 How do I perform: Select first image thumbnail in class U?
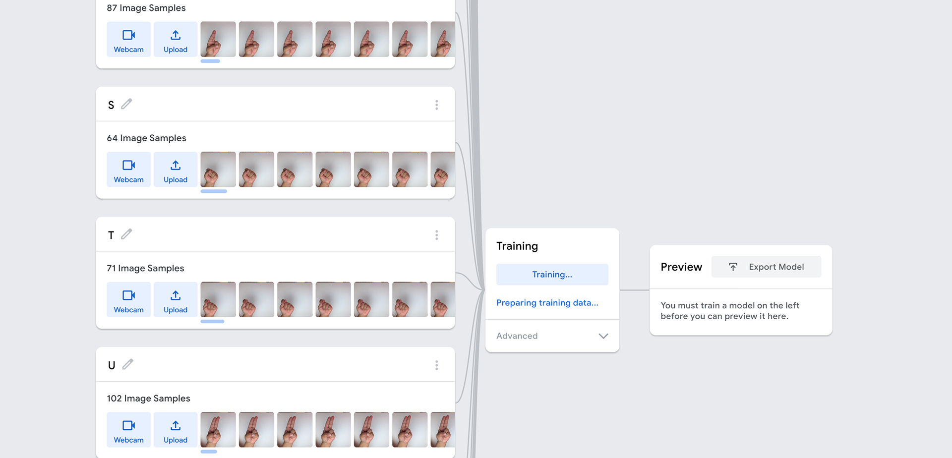click(x=218, y=430)
